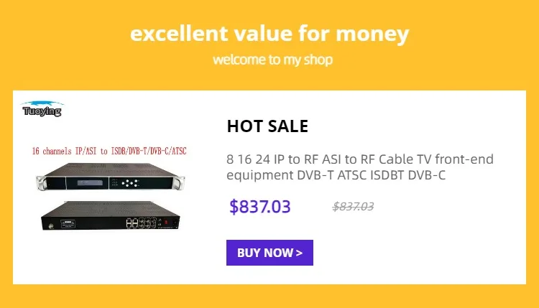Viewport: 539px width, 308px height.
Task: Click the round connector at the rear panel's left edge
Action: [52, 228]
